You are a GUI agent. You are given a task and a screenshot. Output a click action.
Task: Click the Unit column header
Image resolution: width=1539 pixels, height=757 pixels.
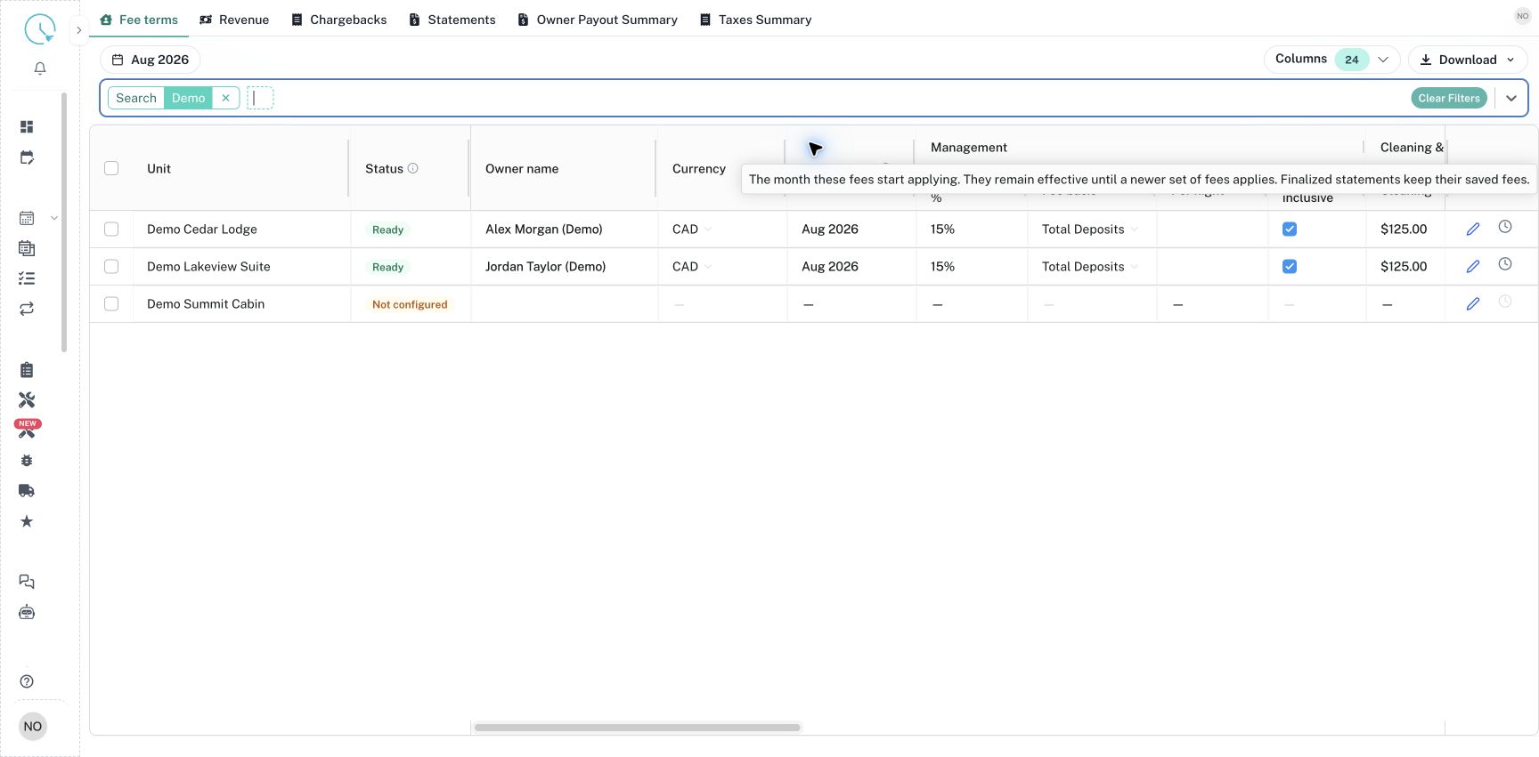point(159,168)
